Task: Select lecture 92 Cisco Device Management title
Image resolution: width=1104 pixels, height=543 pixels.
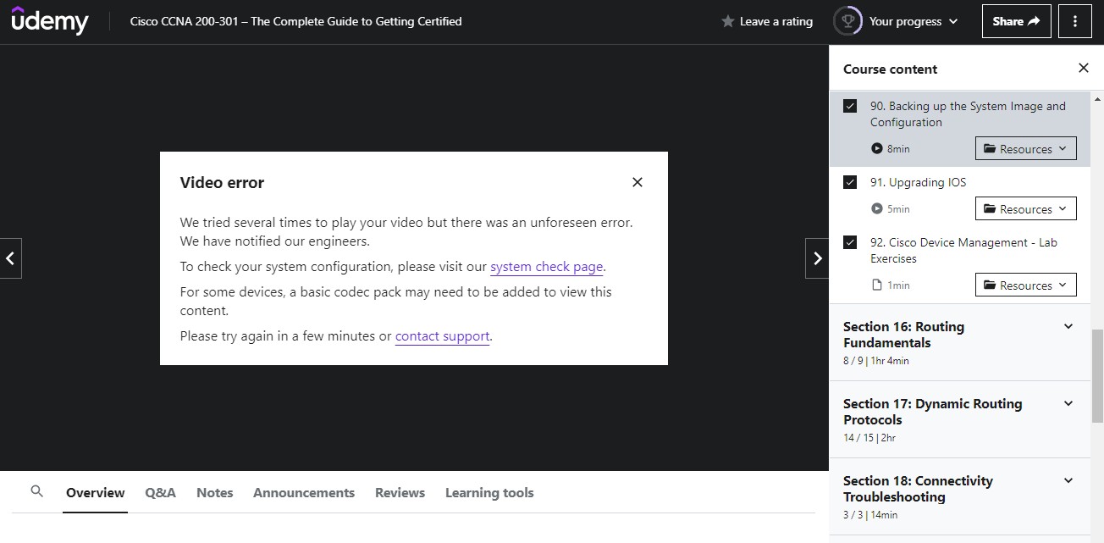Action: pyautogui.click(x=963, y=250)
